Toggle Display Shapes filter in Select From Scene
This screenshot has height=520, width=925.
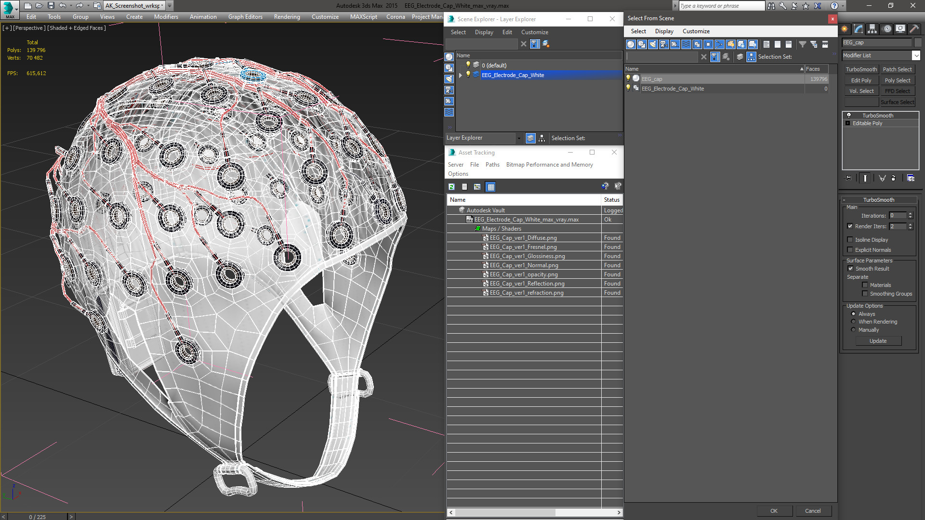642,44
